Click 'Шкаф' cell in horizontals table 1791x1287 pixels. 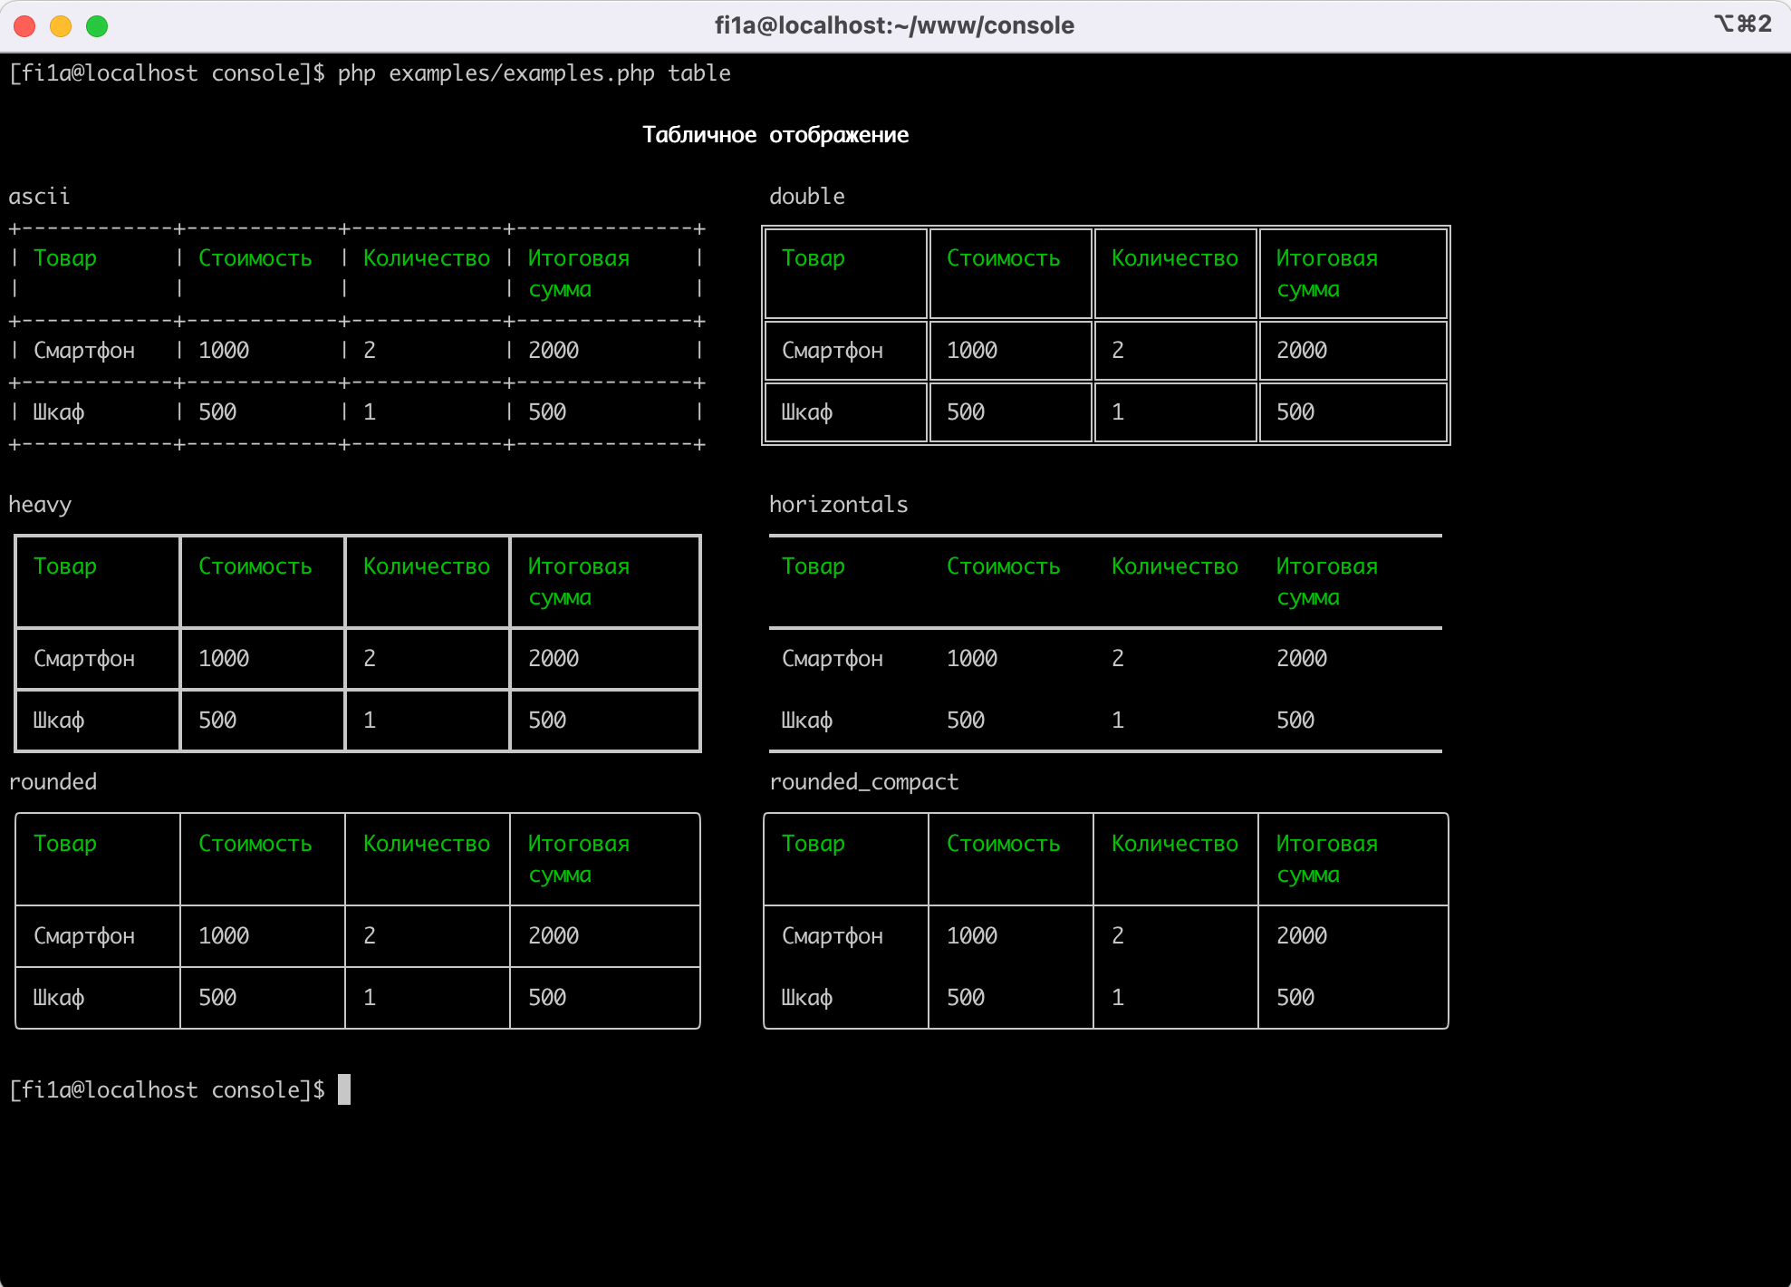[x=807, y=721]
